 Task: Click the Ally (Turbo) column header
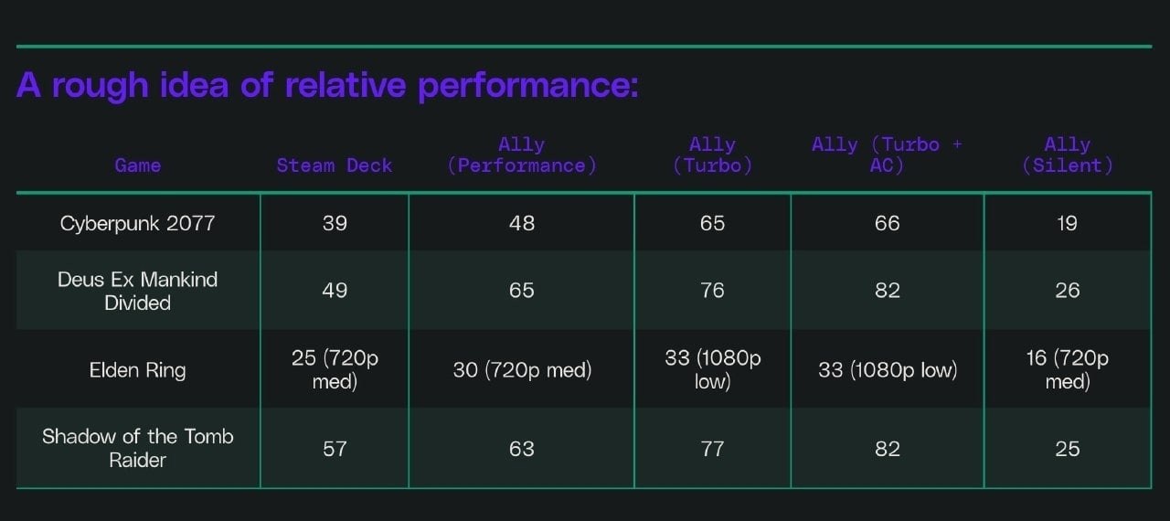[x=712, y=155]
